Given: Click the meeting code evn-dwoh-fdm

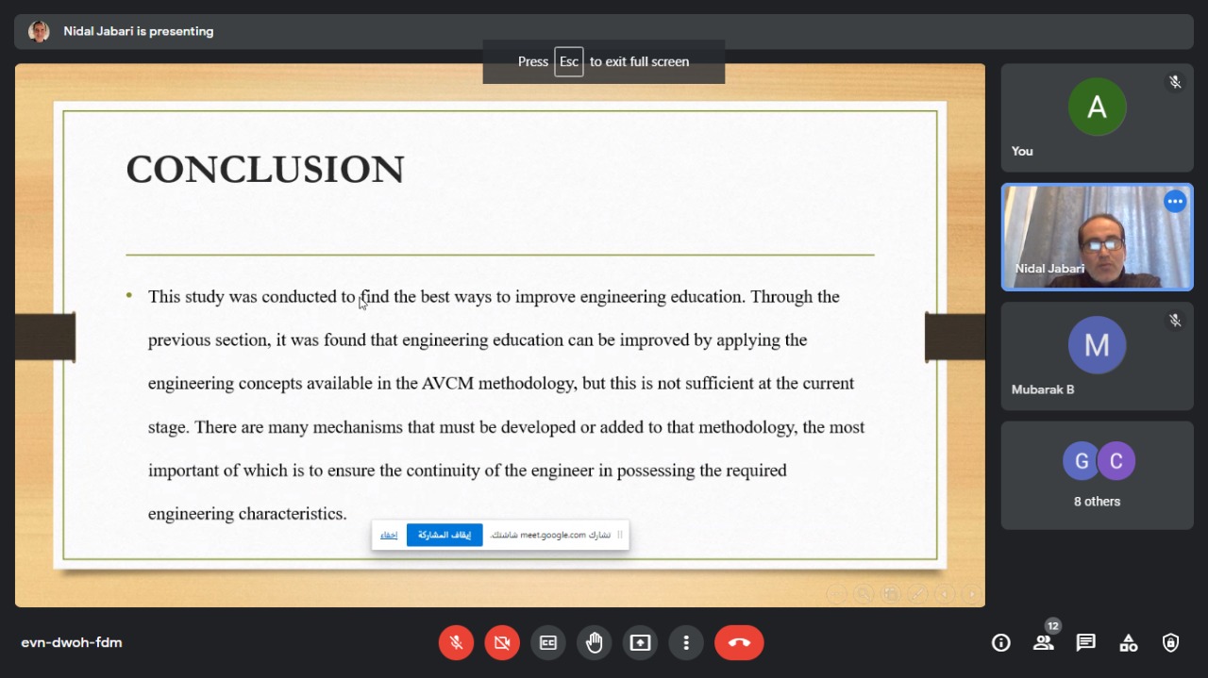Looking at the screenshot, I should click(72, 643).
